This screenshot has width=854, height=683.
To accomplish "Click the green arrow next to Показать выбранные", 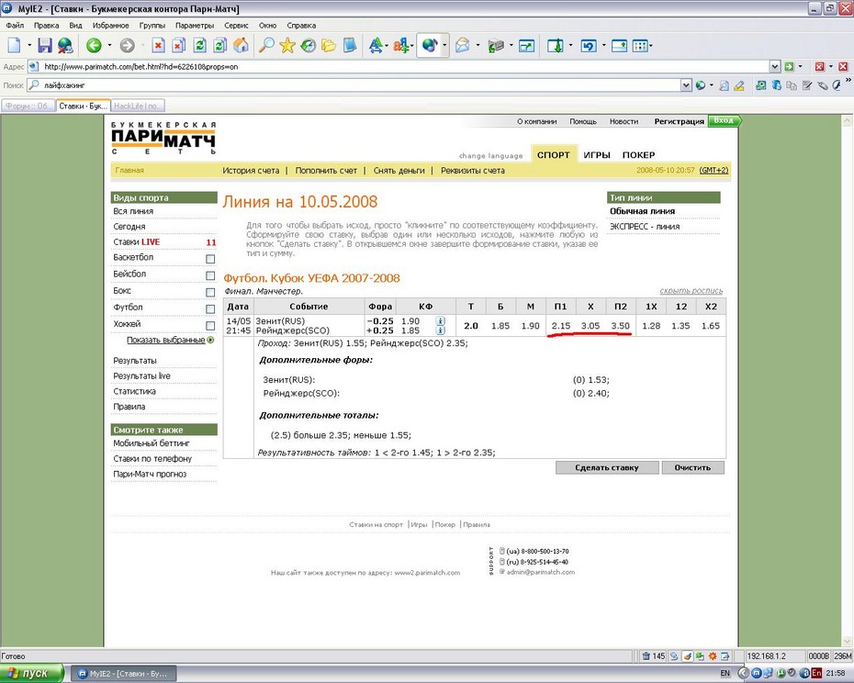I will [210, 340].
